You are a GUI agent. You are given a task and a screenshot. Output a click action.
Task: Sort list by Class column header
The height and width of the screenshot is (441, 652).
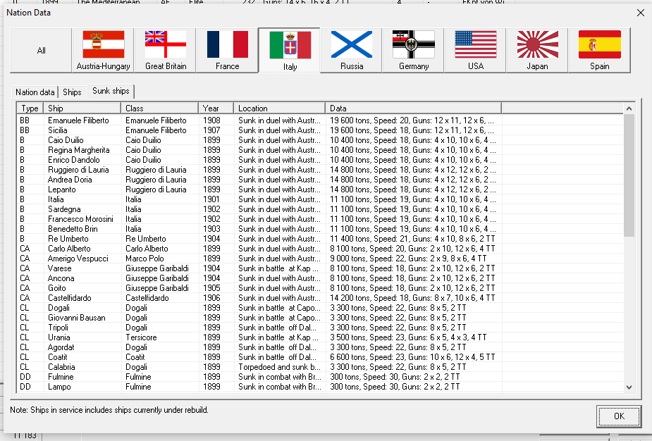[160, 108]
